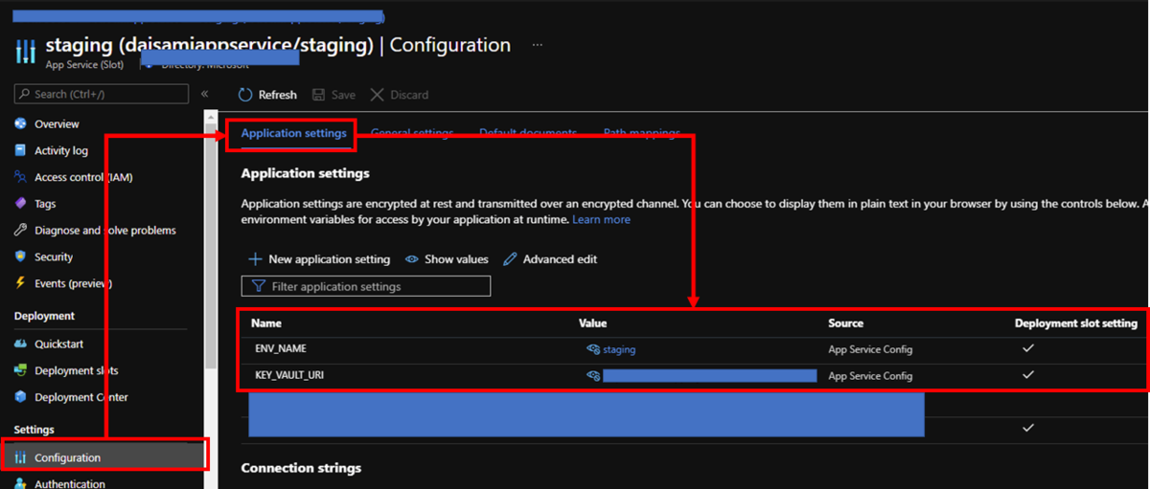This screenshot has height=489, width=1150.
Task: Switch to Path mappings tab
Action: 642,133
